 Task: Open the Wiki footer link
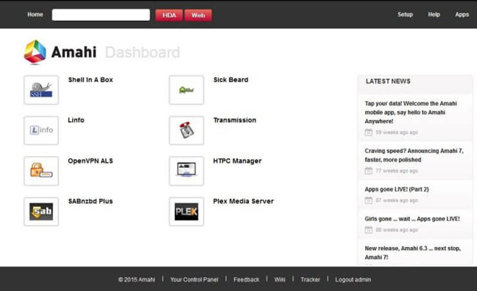280,280
